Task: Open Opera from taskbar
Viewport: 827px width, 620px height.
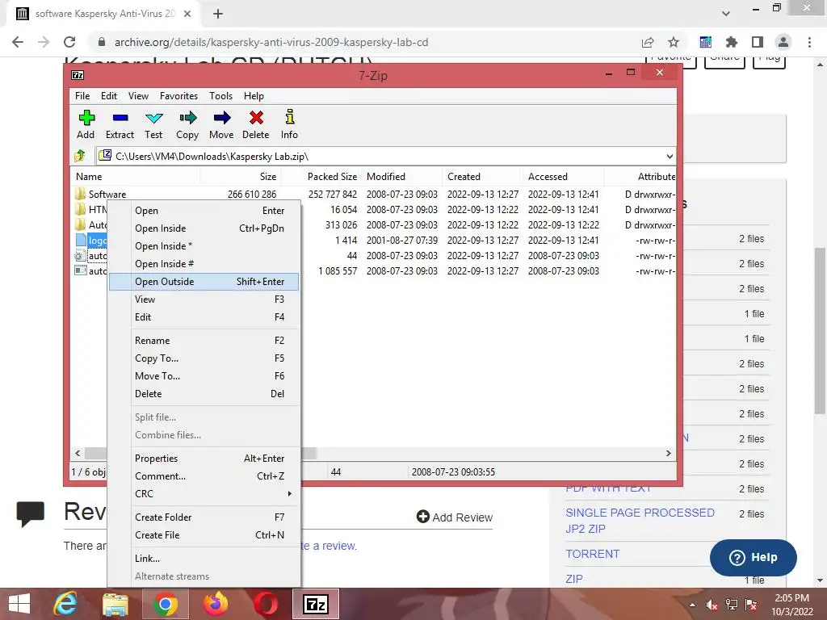Action: point(265,604)
